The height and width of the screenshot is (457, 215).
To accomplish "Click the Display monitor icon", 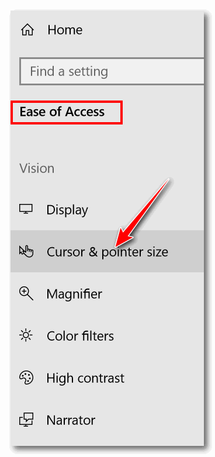I will click(x=26, y=209).
